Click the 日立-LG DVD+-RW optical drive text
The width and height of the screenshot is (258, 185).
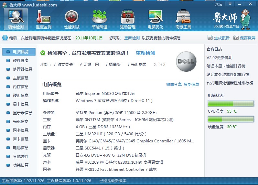111,155
